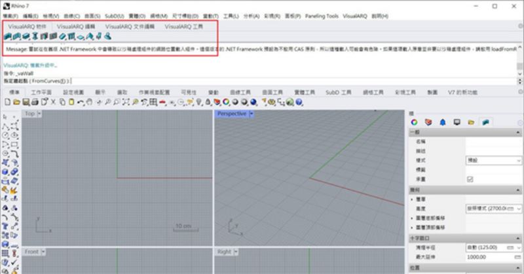
Task: Select the VisualARQ Curtain Wall tool icon
Action: coord(16,37)
